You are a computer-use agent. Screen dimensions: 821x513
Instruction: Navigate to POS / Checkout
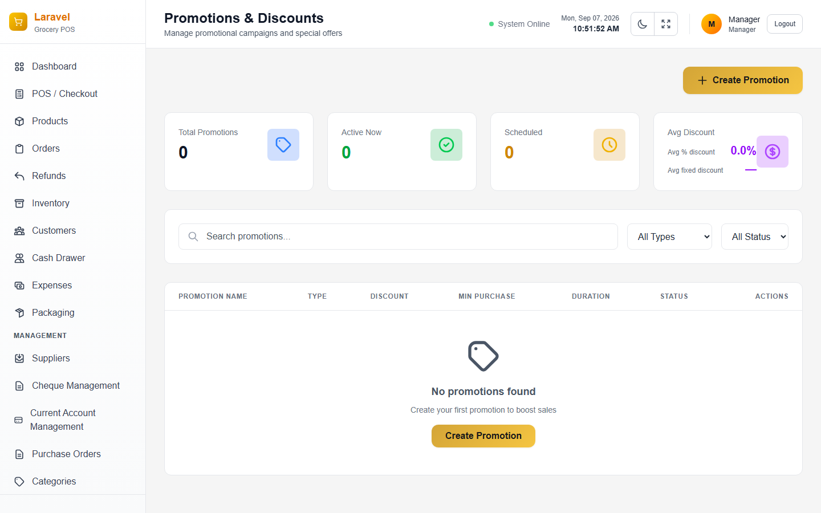click(72, 94)
